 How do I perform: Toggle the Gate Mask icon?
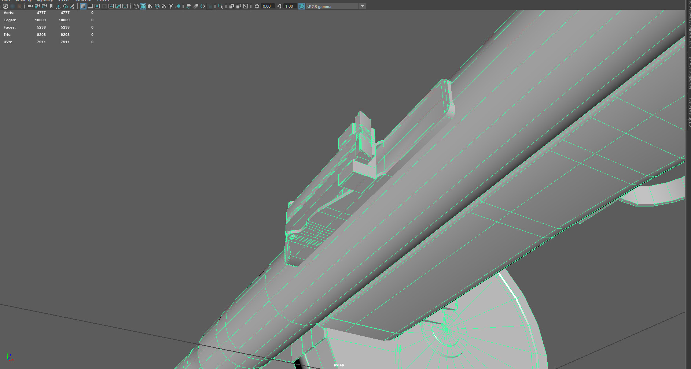coord(104,6)
